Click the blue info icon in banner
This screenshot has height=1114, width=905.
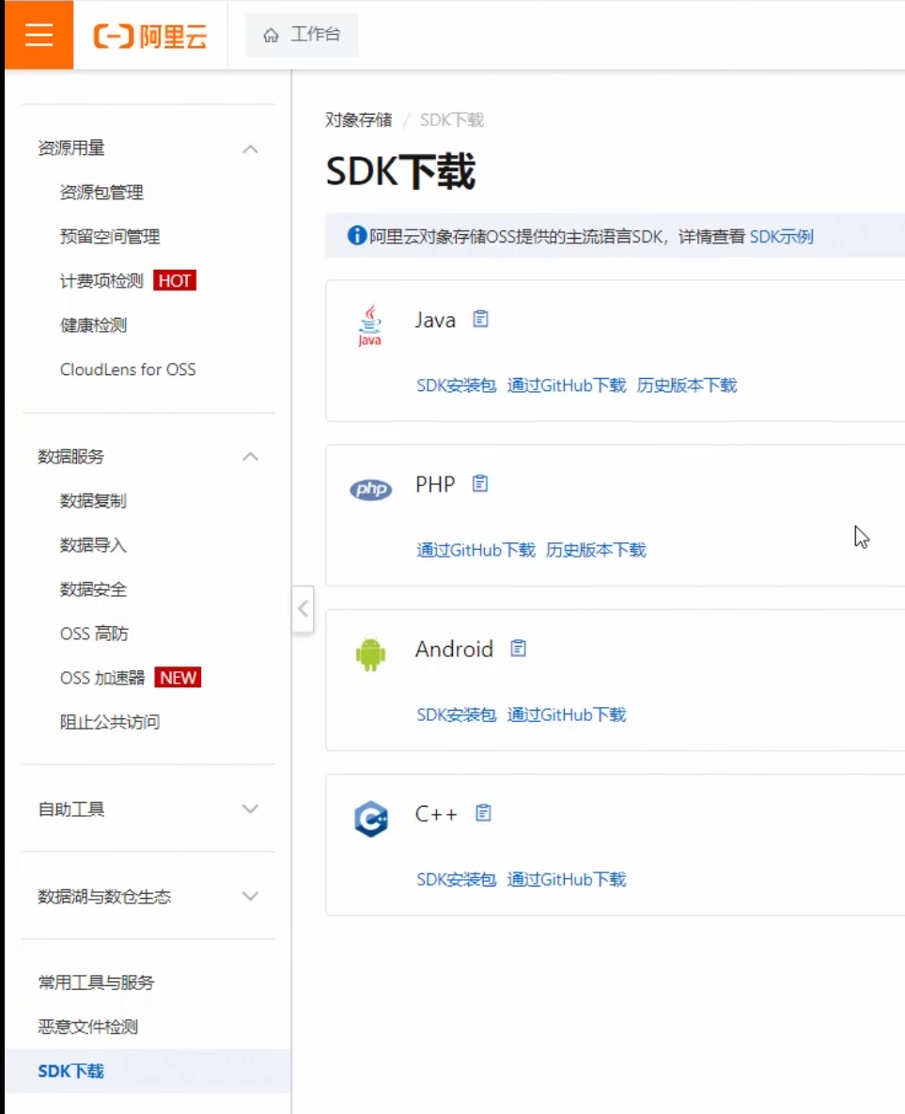pyautogui.click(x=356, y=235)
